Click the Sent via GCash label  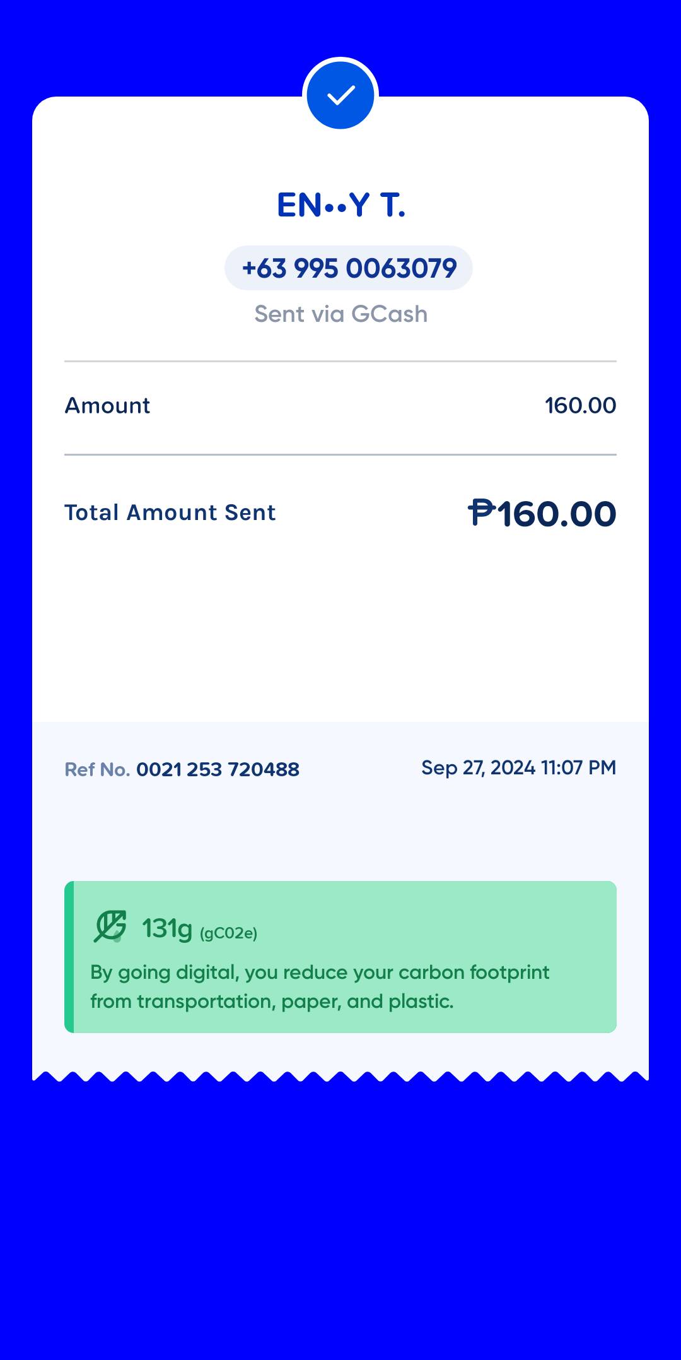(x=340, y=314)
